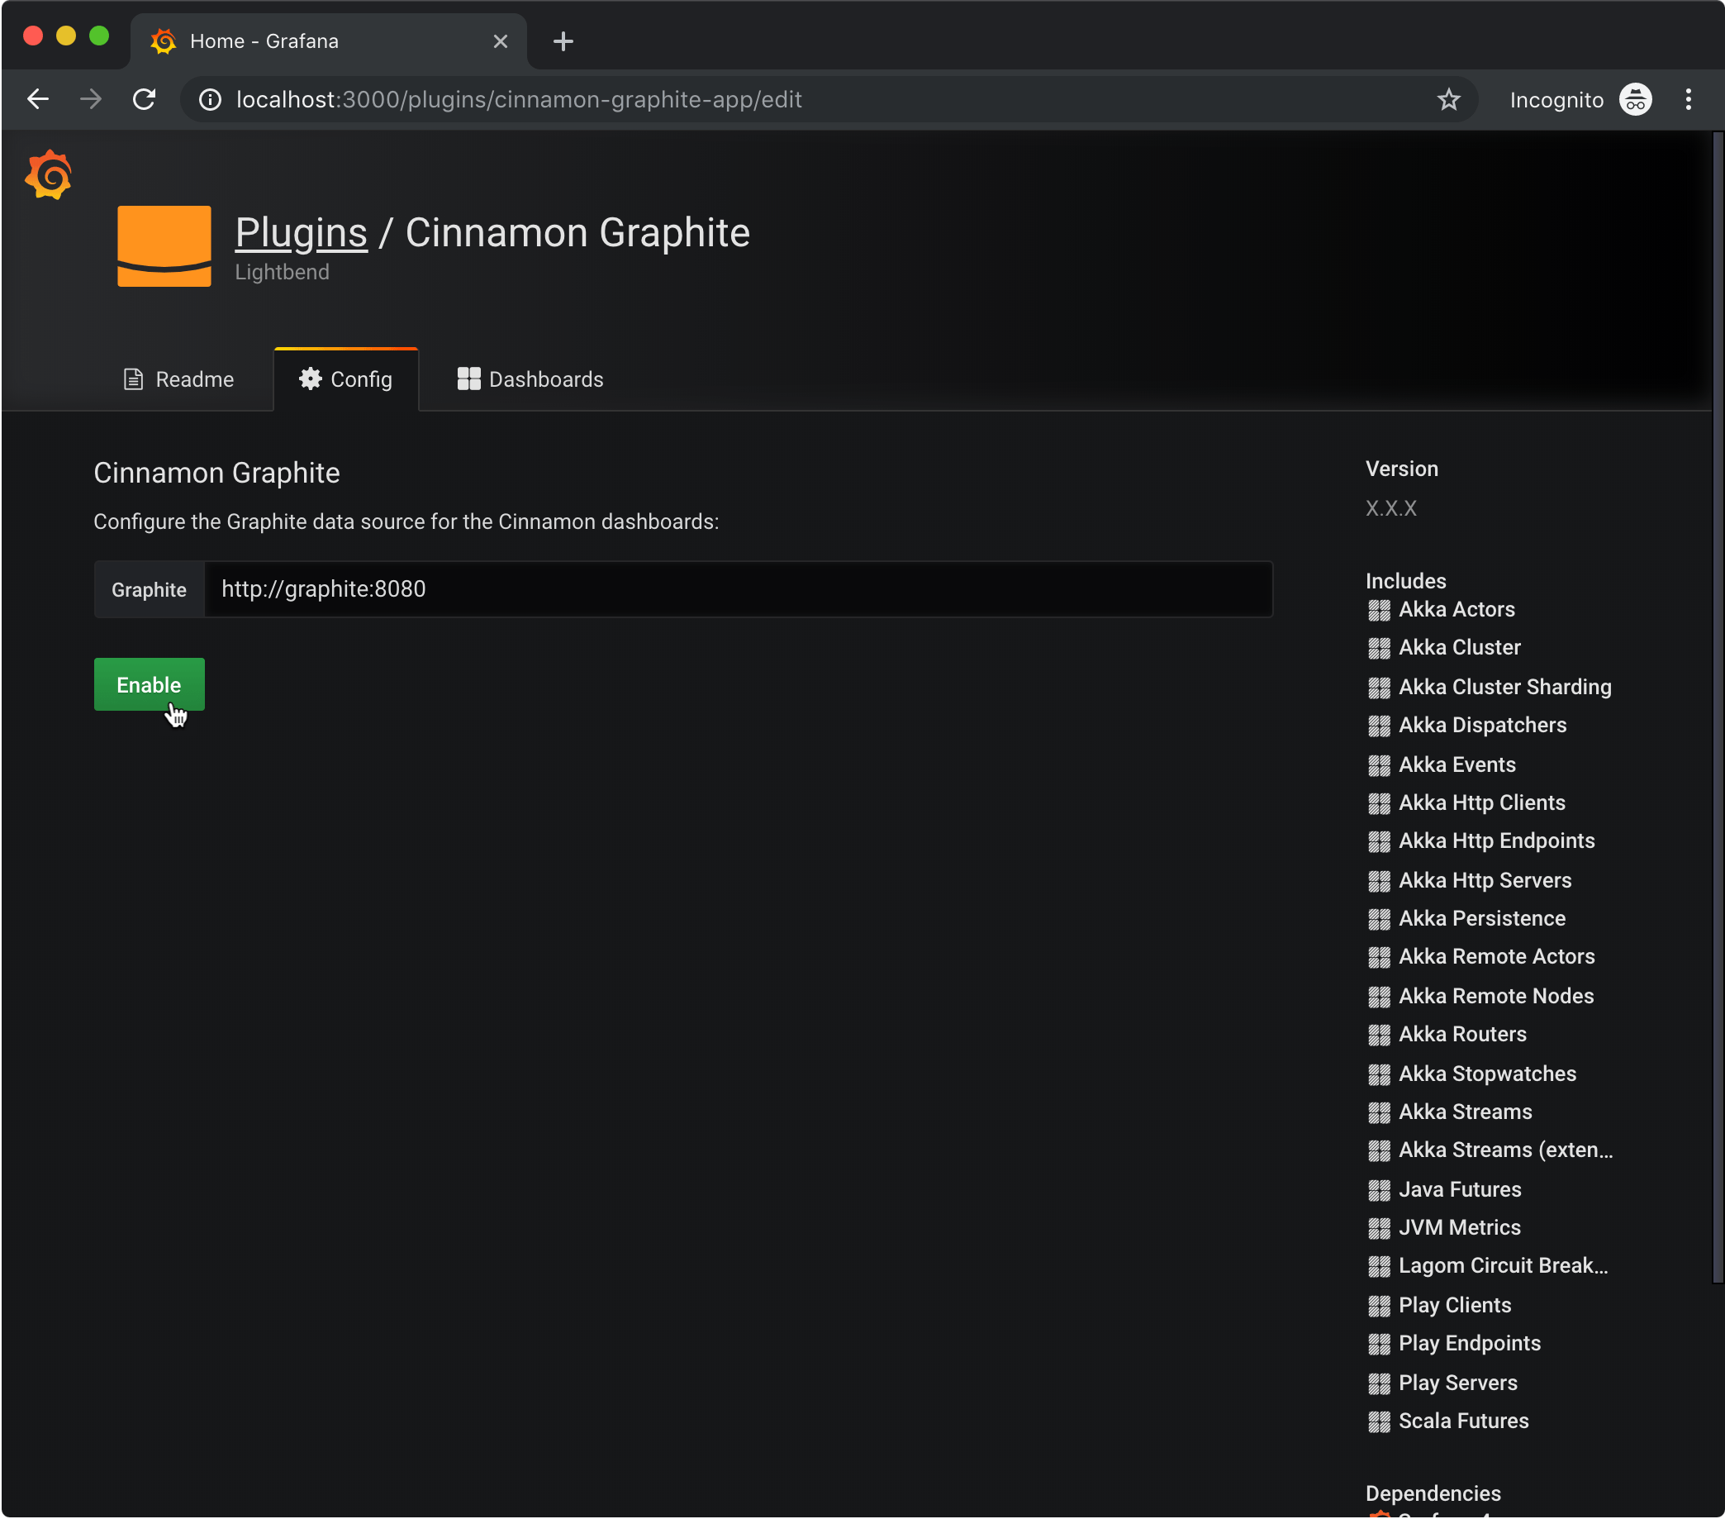The image size is (1725, 1519).
Task: Click the JVM Metrics dashboard icon
Action: point(1379,1227)
